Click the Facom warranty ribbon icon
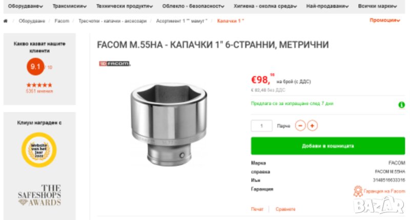Screen dimensions: 410x220 pos(358,191)
